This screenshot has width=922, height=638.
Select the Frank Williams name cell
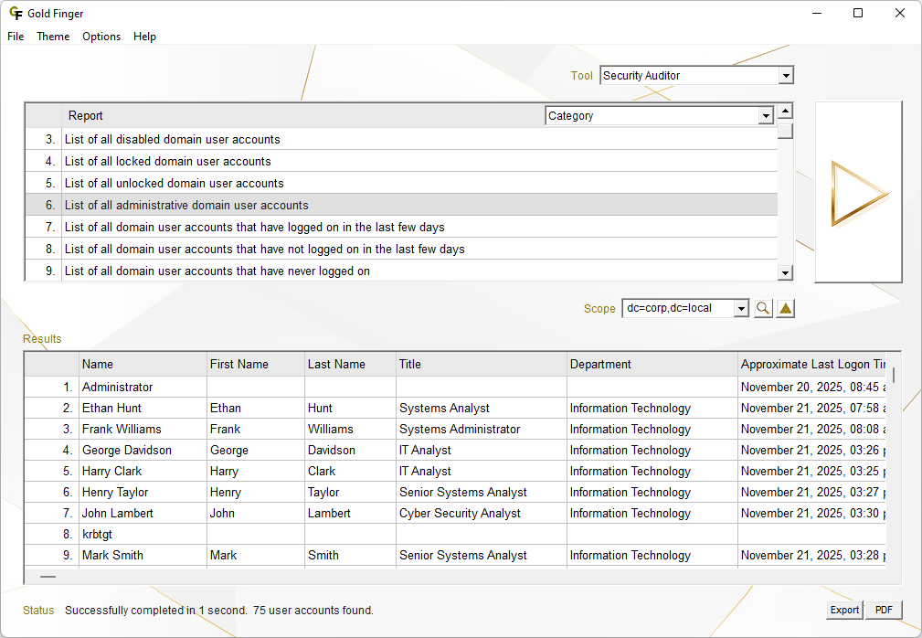(143, 430)
